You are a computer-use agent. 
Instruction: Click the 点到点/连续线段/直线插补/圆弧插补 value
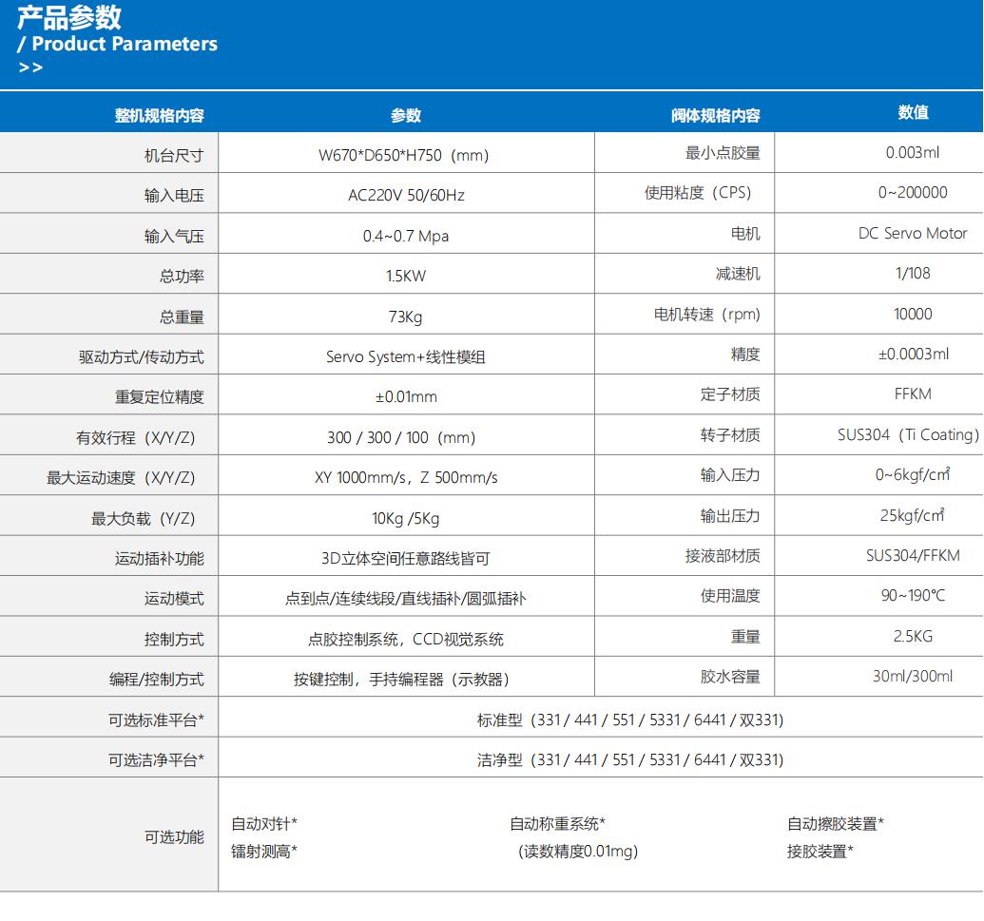(405, 599)
